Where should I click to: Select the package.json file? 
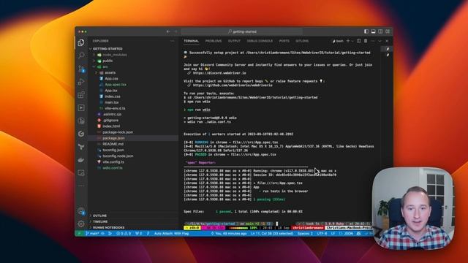click(133, 138)
